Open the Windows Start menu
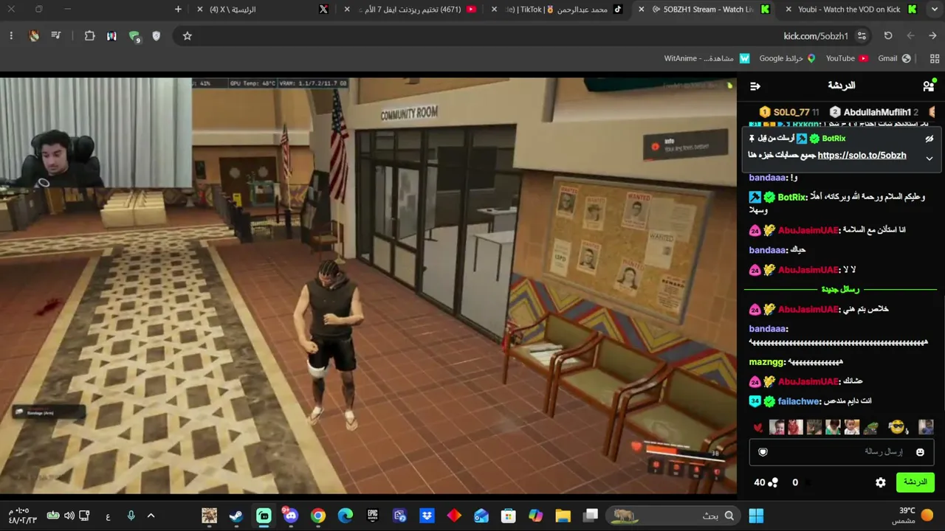 click(756, 516)
